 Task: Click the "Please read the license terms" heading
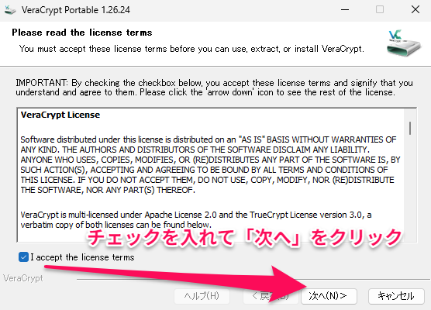pos(82,33)
